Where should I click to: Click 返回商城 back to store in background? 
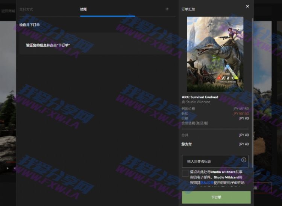(x=8, y=11)
